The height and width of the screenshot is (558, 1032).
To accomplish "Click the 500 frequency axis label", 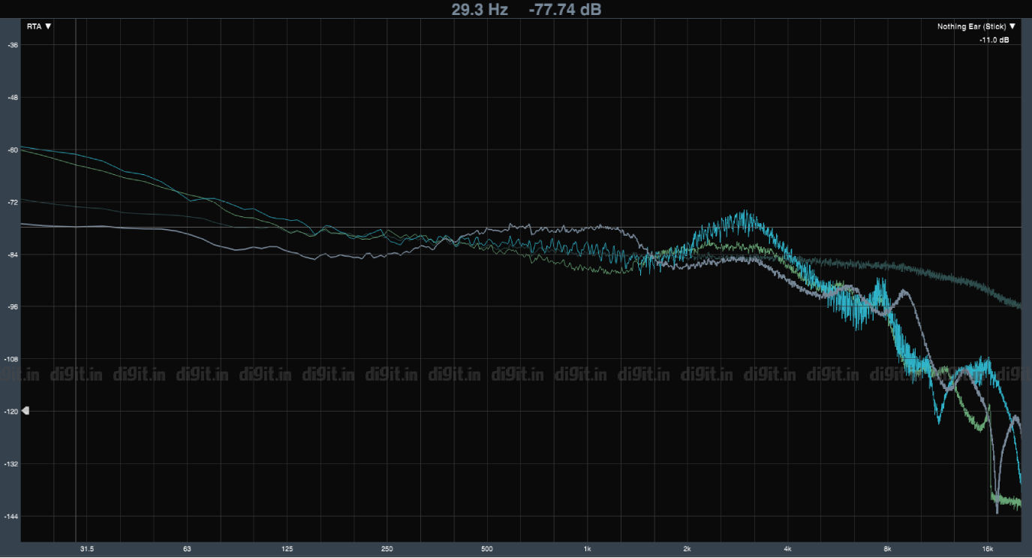I will coord(487,550).
